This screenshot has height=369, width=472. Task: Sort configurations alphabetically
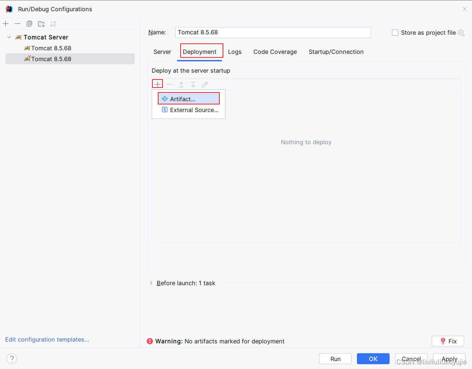coord(53,24)
